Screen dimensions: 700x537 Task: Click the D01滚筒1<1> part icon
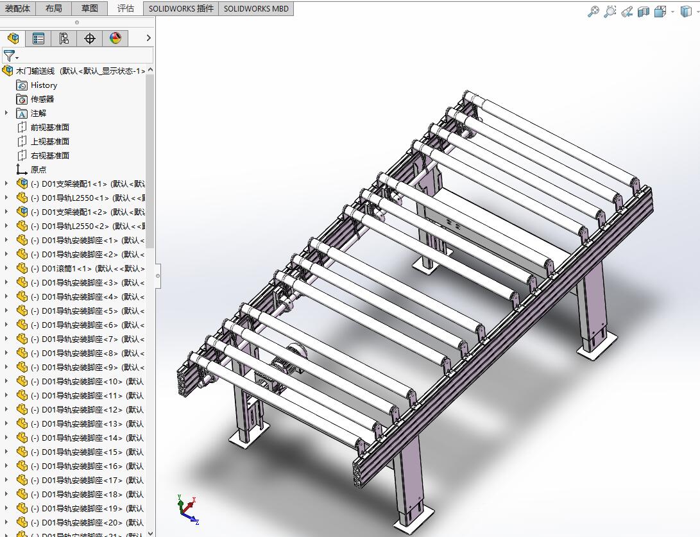22,268
